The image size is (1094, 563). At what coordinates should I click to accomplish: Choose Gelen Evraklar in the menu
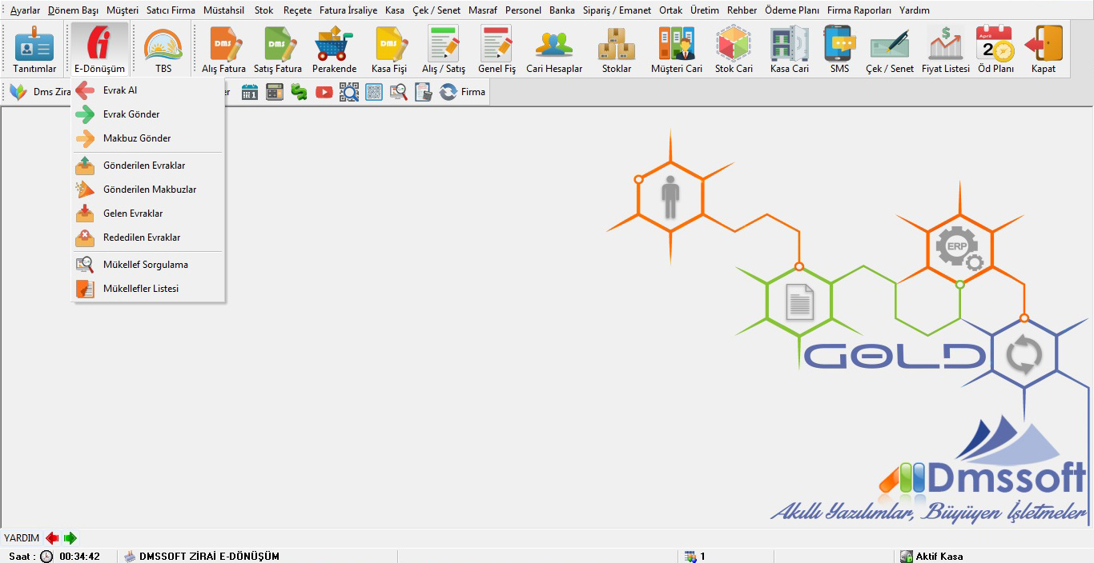[133, 214]
